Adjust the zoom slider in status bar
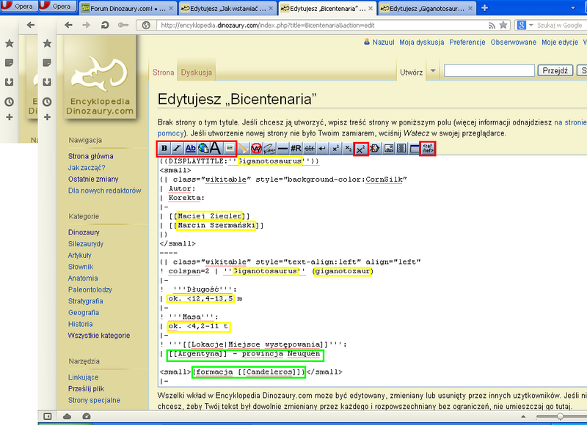Screen dimensions: 587x425 point(560,416)
